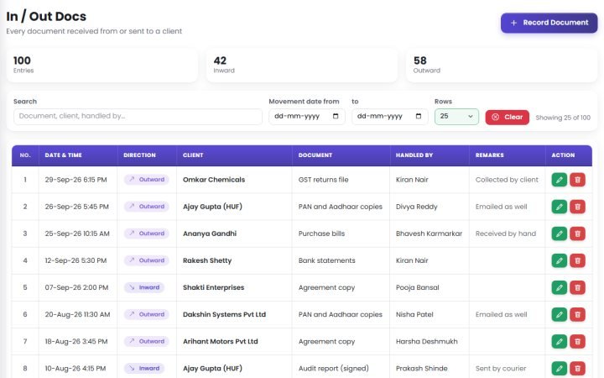Delete the Dakshin Systems Pvt Ltd entry
The image size is (604, 378).
pos(577,315)
